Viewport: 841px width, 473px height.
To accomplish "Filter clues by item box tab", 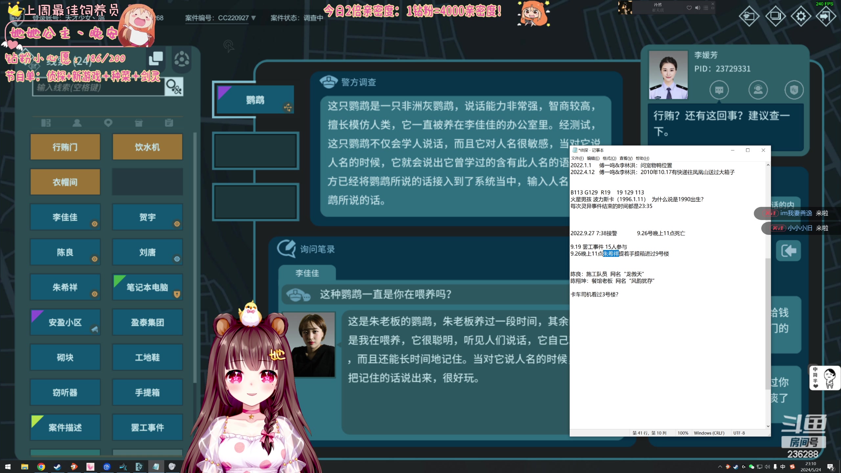I will [x=139, y=123].
